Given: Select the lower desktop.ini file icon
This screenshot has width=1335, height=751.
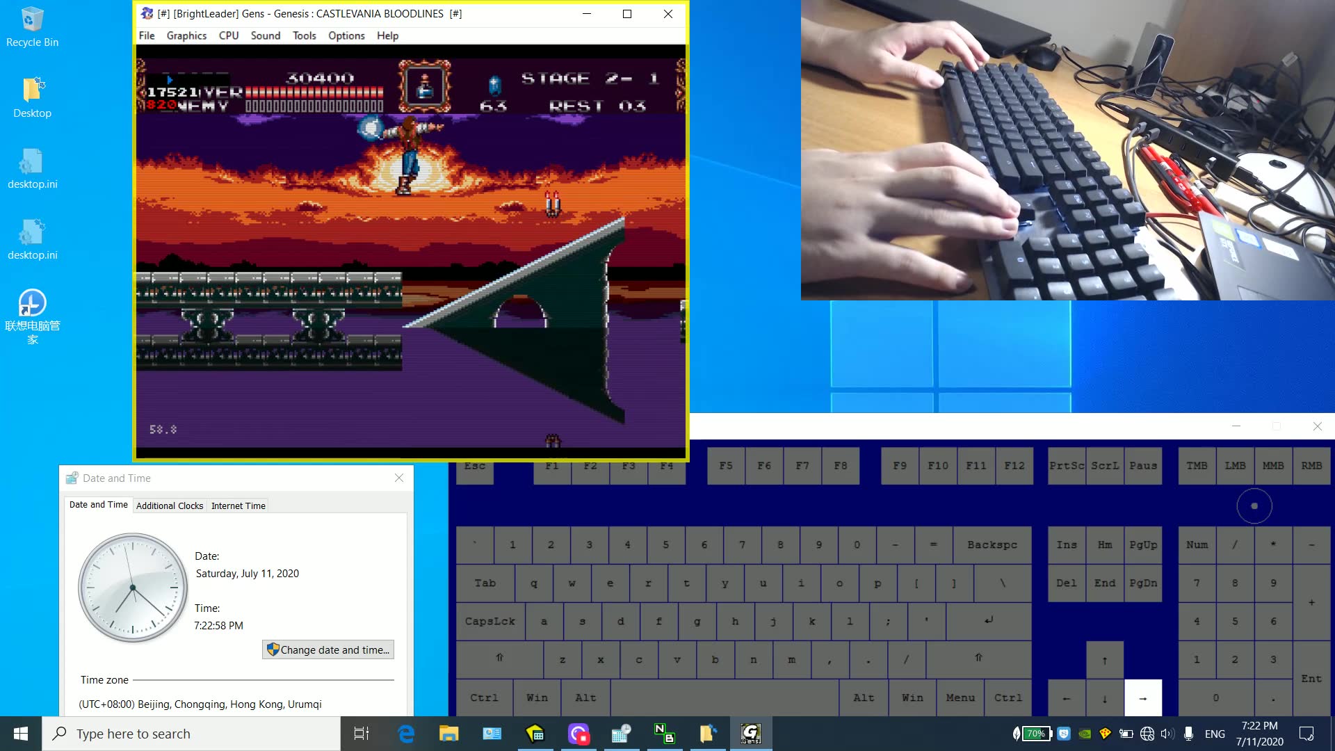Looking at the screenshot, I should 32,239.
